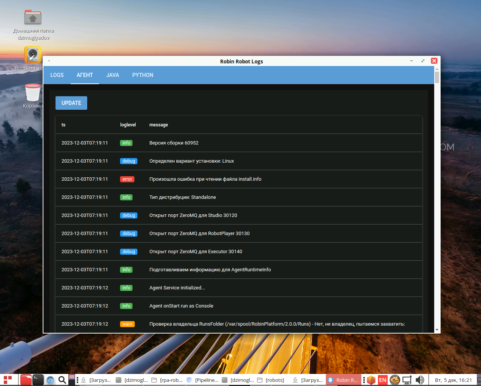
Task: Select message Тип дистрибуции: Standalone
Action: (x=183, y=197)
